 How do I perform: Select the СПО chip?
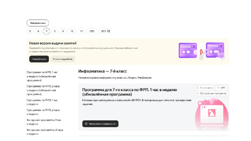point(92,31)
